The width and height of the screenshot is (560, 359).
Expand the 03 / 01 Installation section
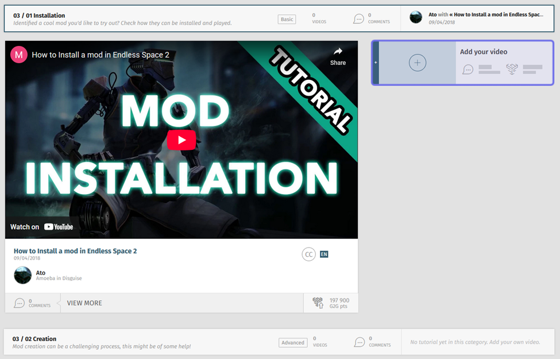(x=39, y=16)
